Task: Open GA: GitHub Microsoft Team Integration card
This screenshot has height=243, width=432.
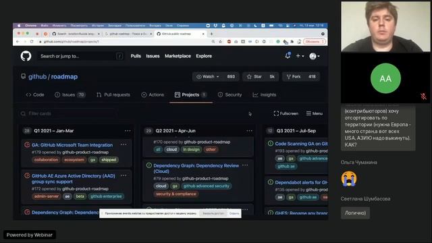Action: click(72, 145)
